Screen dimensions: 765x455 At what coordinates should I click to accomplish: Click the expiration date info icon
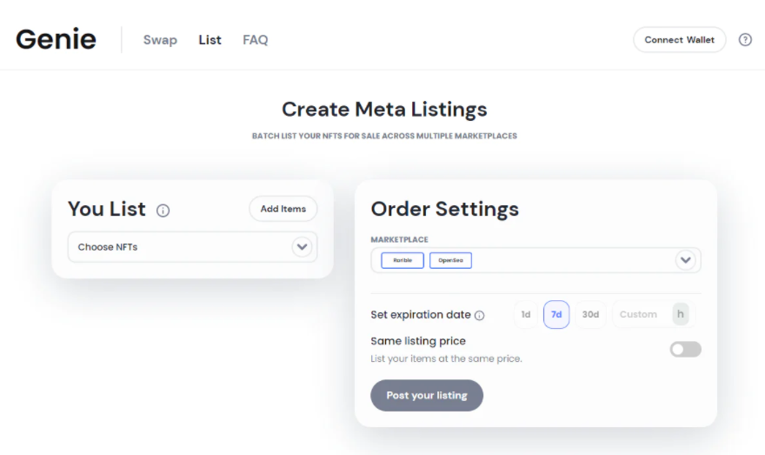pos(479,315)
